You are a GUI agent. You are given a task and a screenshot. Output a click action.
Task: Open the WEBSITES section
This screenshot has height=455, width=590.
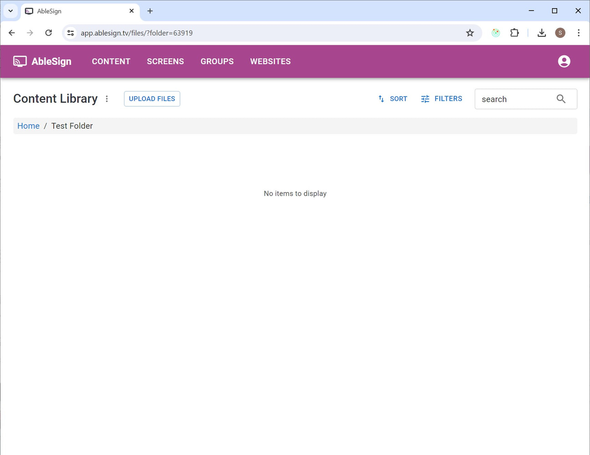click(270, 61)
